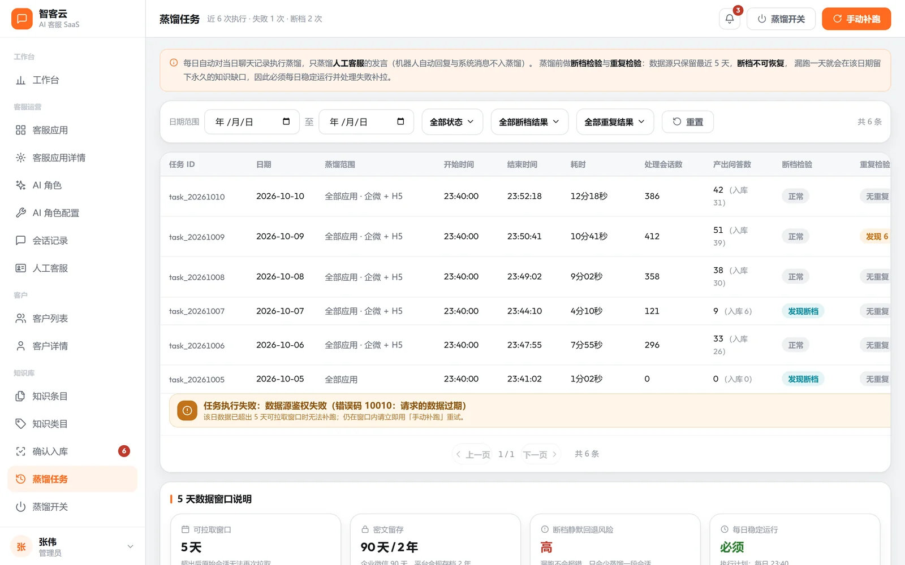Click the 蒸馏开关 button in header
Screen dimensions: 905x565
point(781,19)
